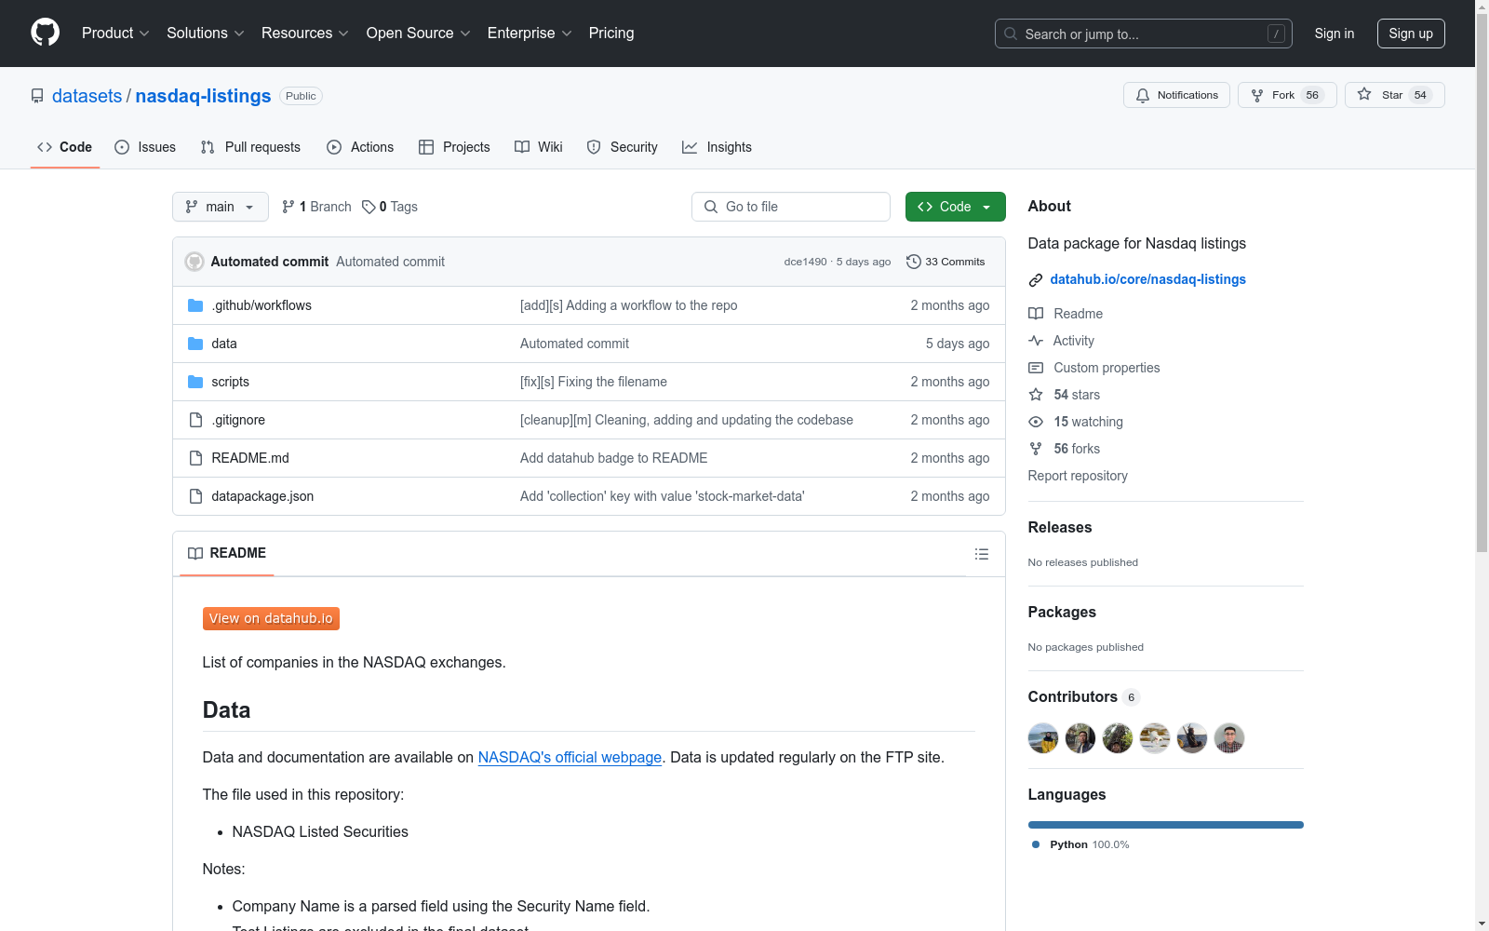Switch to the Pull requests tab
The width and height of the screenshot is (1489, 931).
pos(250,147)
